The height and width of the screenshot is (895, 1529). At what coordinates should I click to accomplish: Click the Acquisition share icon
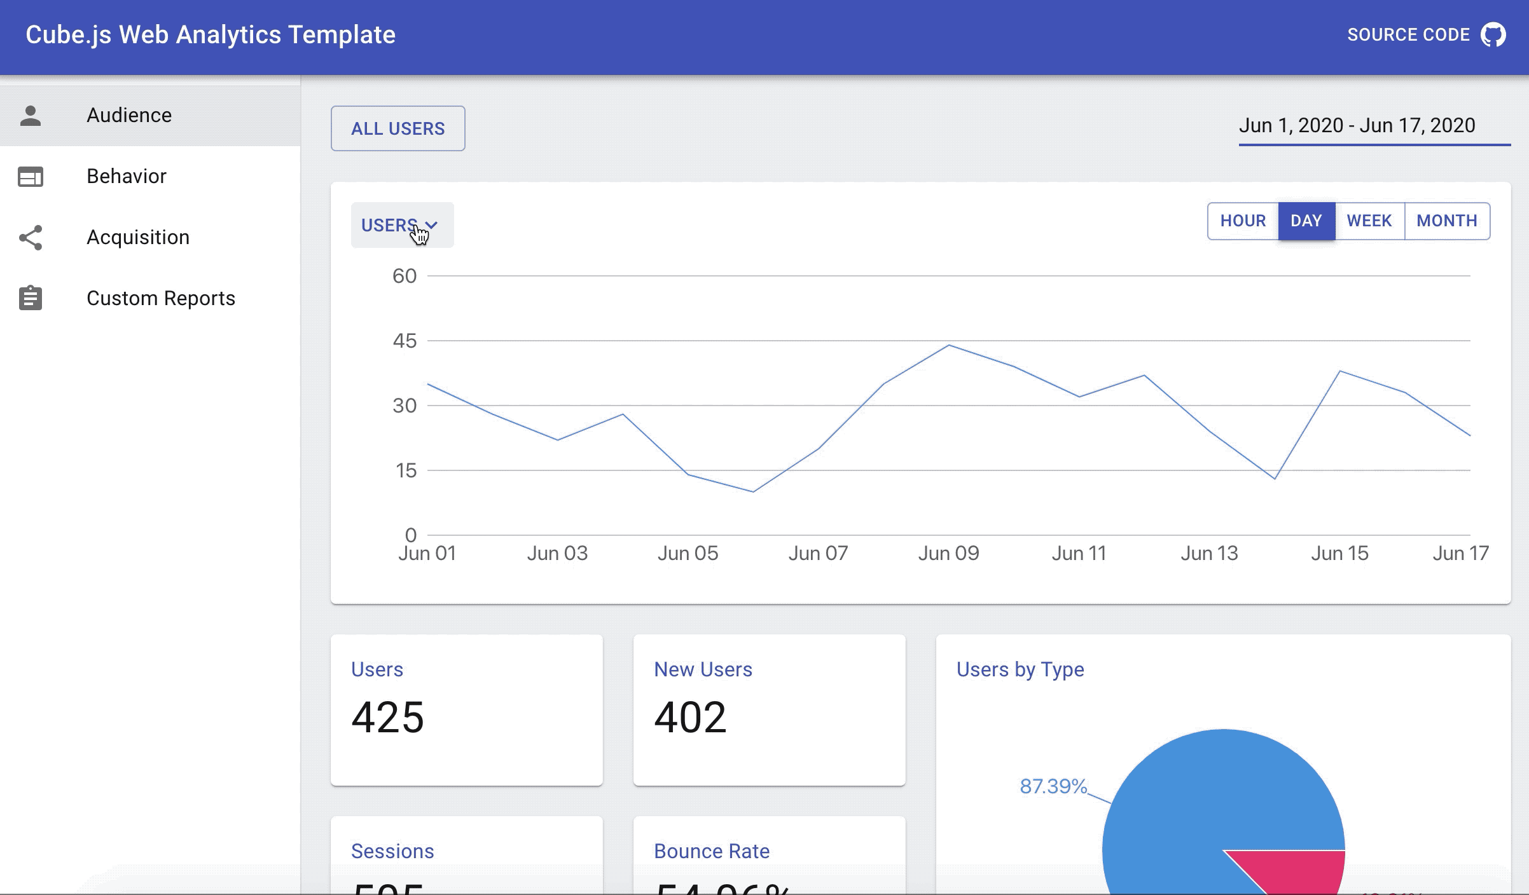coord(31,237)
